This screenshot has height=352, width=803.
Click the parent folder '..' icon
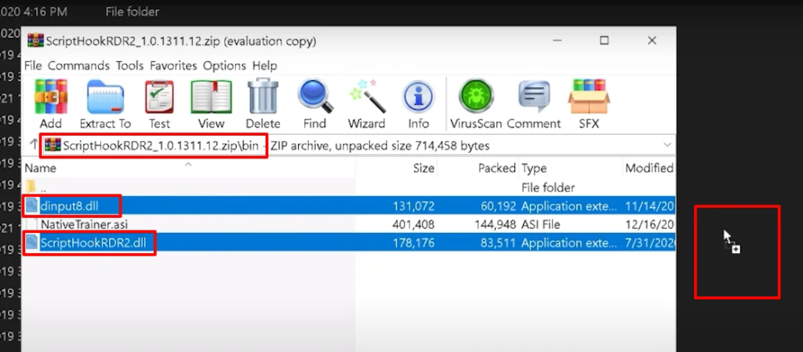31,187
